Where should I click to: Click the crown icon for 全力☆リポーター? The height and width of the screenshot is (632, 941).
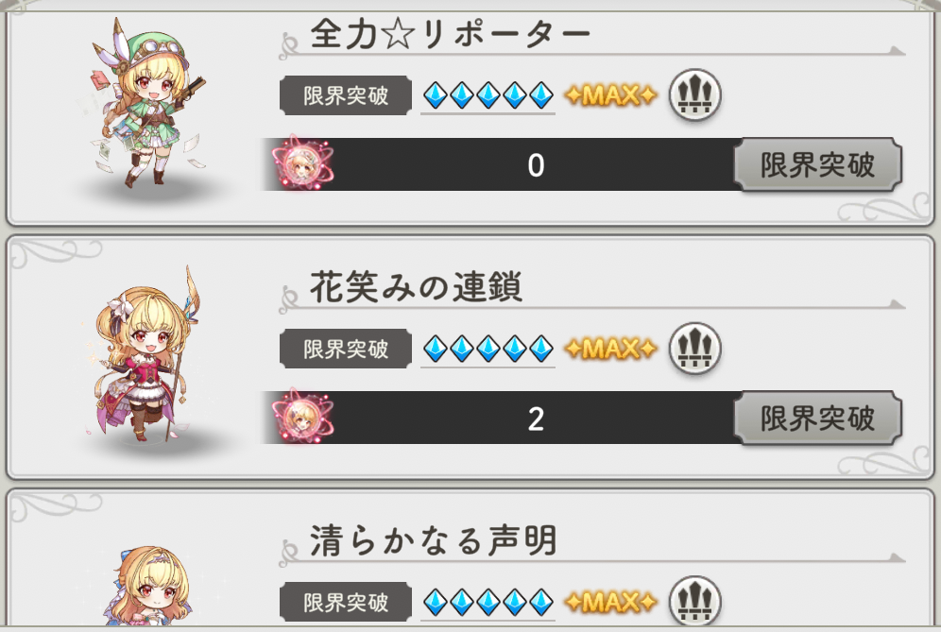tap(695, 94)
